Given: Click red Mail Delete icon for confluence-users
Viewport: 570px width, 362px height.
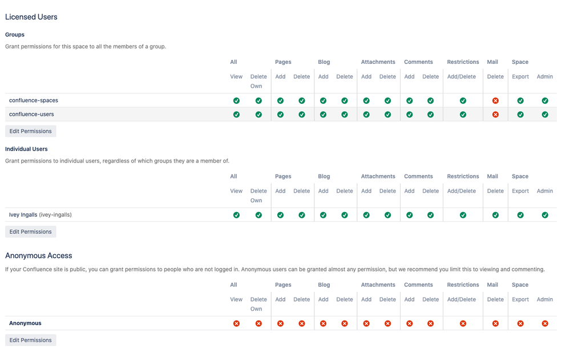Looking at the screenshot, I should pos(495,115).
